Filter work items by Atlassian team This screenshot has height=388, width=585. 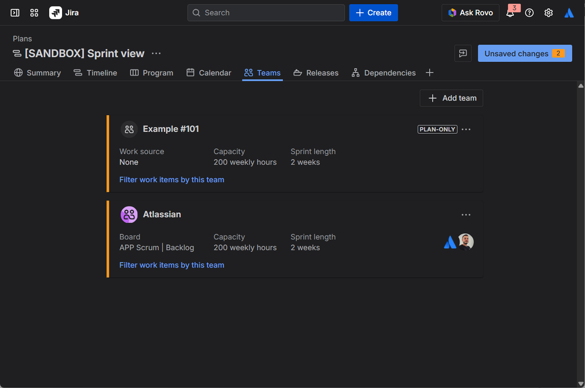(x=172, y=265)
